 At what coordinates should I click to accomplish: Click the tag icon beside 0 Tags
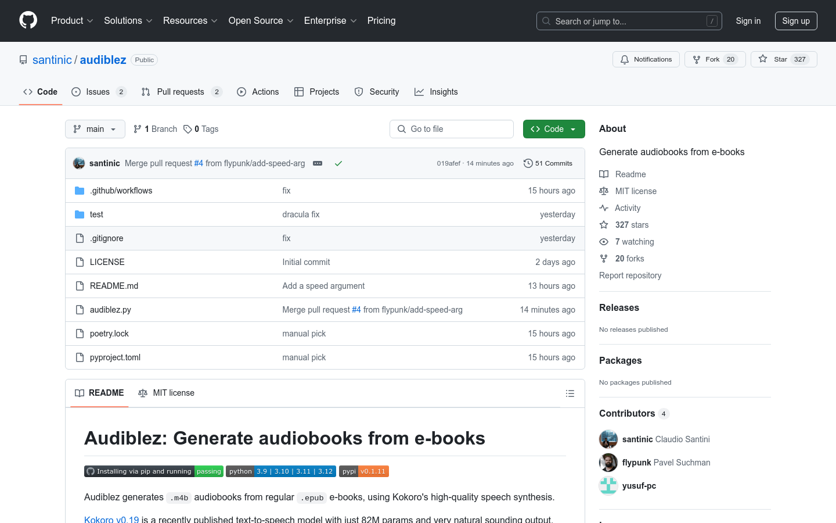point(188,129)
